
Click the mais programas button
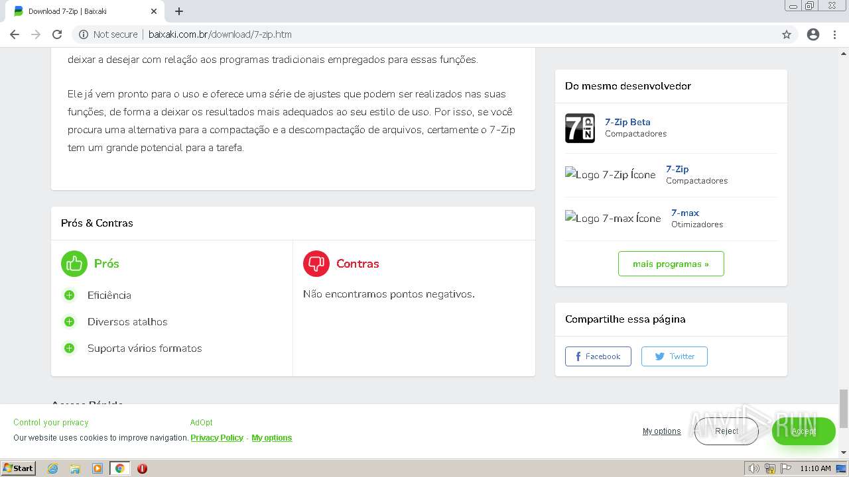(x=671, y=264)
